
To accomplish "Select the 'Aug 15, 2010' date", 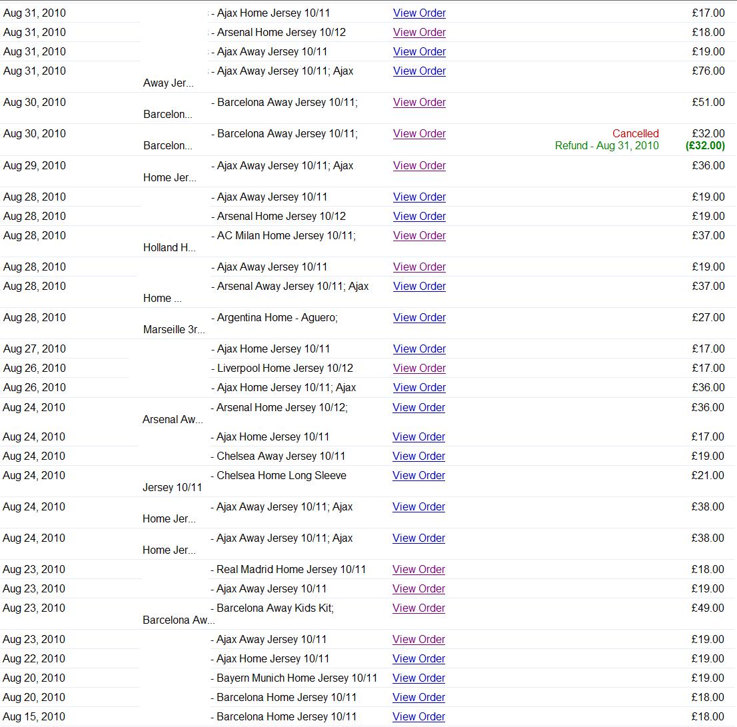I will pyautogui.click(x=34, y=716).
